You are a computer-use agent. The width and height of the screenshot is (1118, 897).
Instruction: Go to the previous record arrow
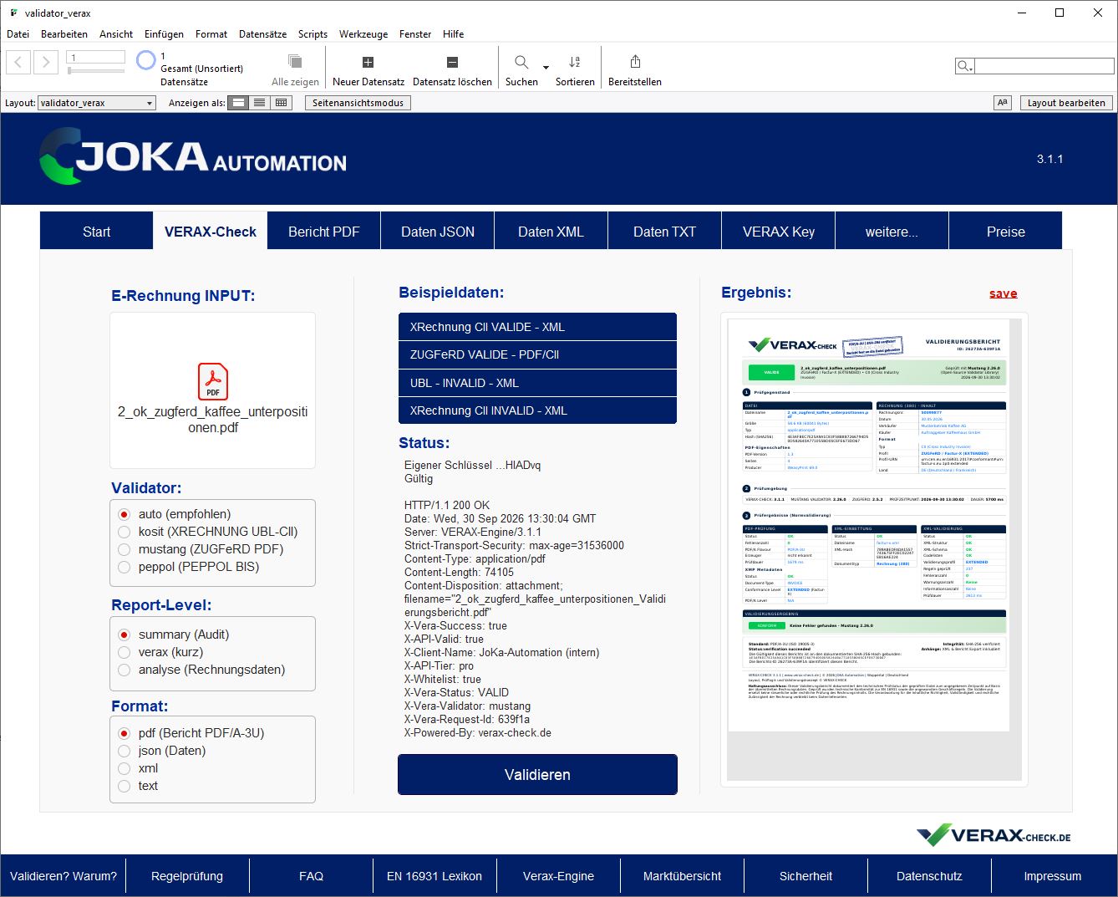coord(19,62)
